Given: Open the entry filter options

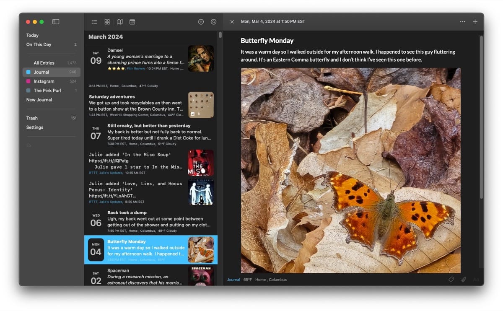Looking at the screenshot, I should 201,21.
